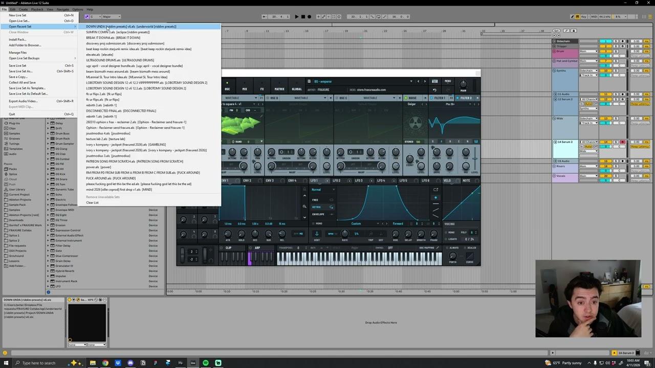Open the Spotify icon in taskbar

[206, 363]
